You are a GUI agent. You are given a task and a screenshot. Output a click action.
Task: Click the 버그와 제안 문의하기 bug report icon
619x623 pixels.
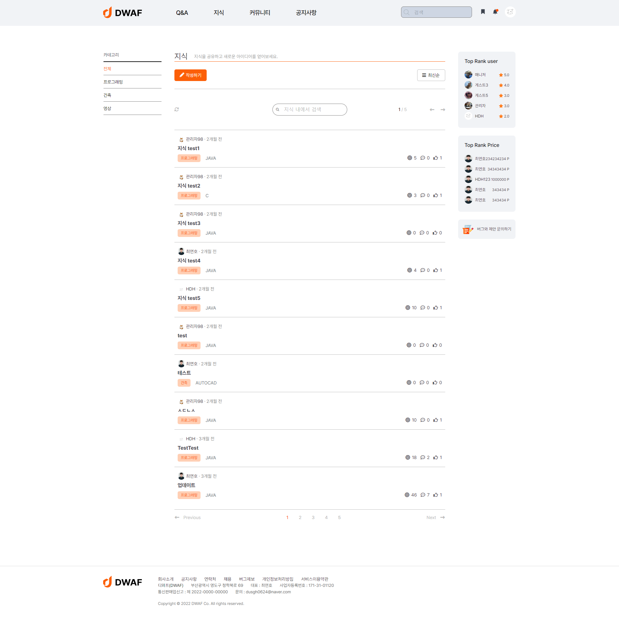(467, 229)
